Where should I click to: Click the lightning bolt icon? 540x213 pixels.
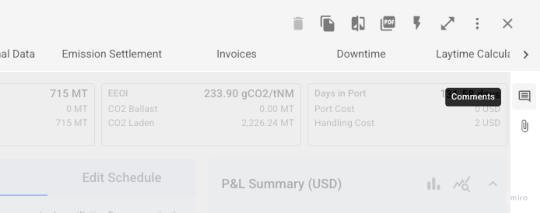pyautogui.click(x=417, y=23)
